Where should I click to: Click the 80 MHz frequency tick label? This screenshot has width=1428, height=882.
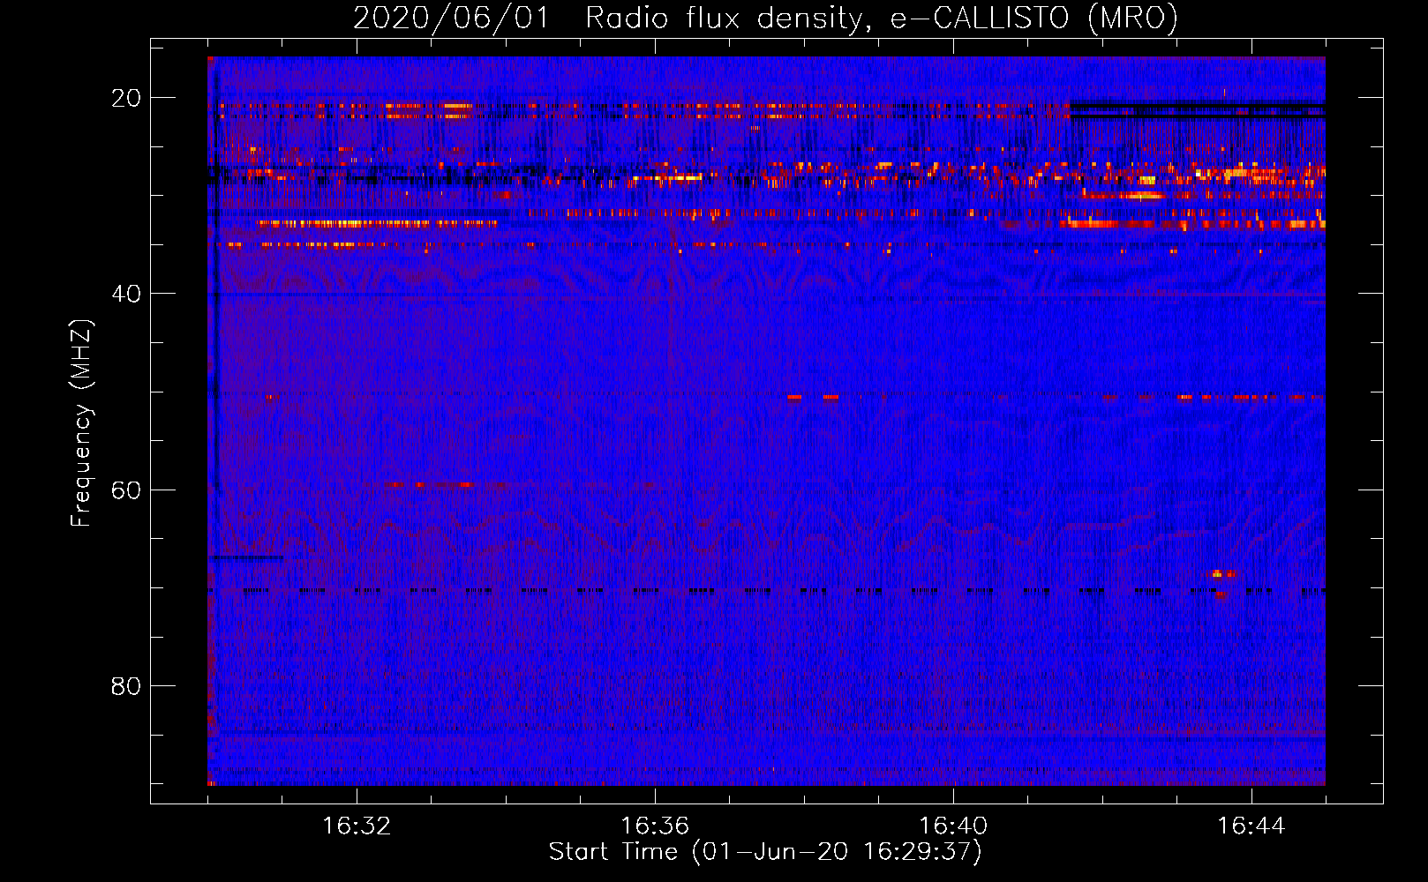(126, 685)
